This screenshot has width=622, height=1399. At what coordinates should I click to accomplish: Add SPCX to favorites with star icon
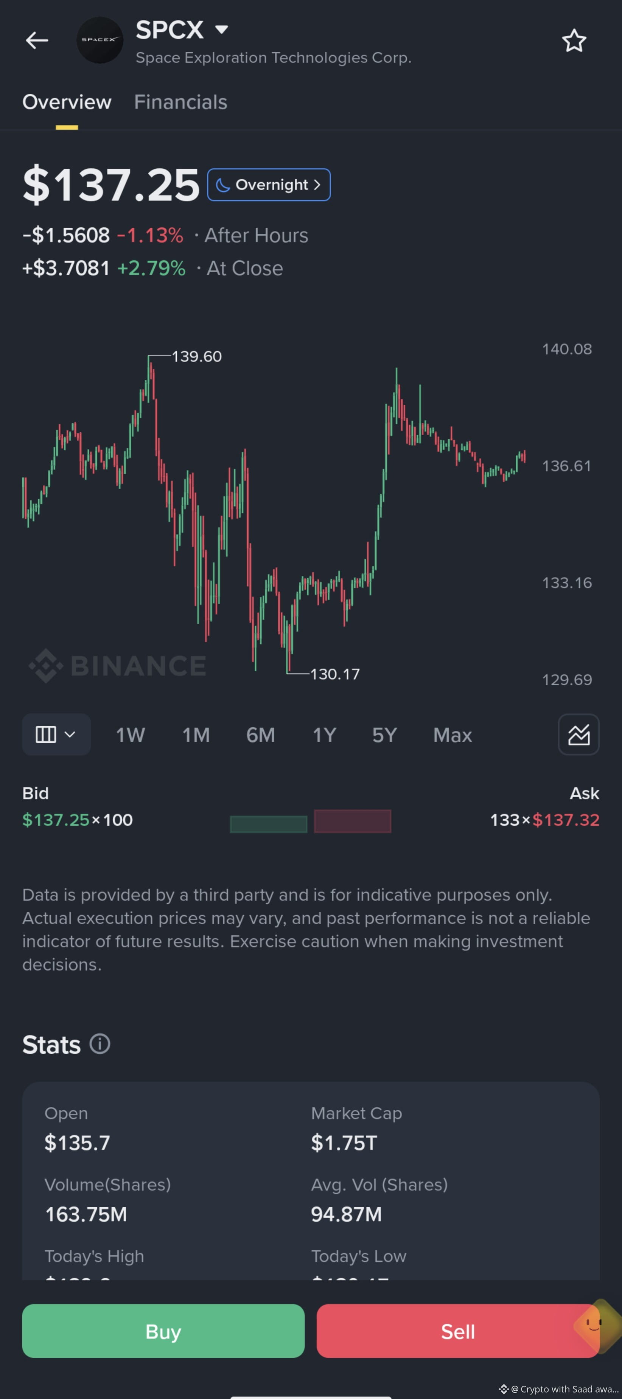[x=574, y=41]
